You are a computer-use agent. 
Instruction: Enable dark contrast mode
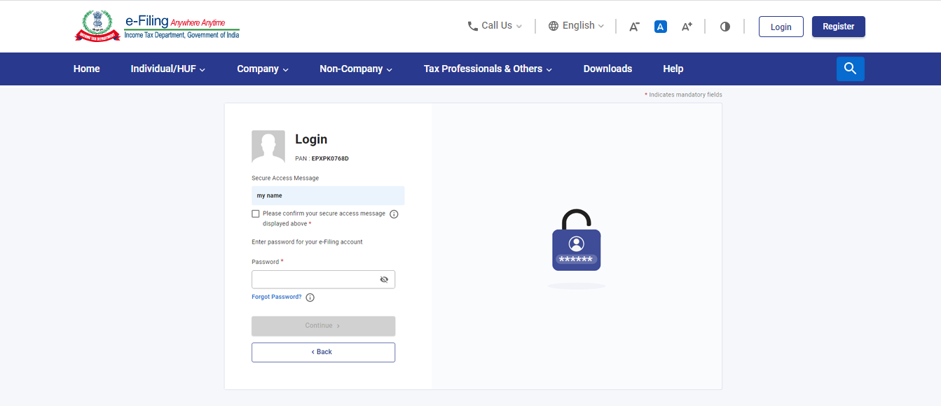point(724,26)
